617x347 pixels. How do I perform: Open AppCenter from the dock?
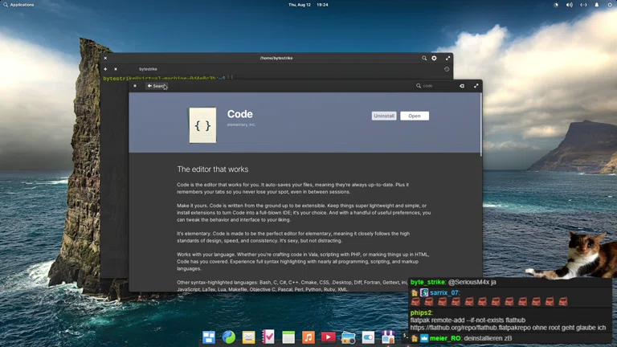(x=388, y=337)
